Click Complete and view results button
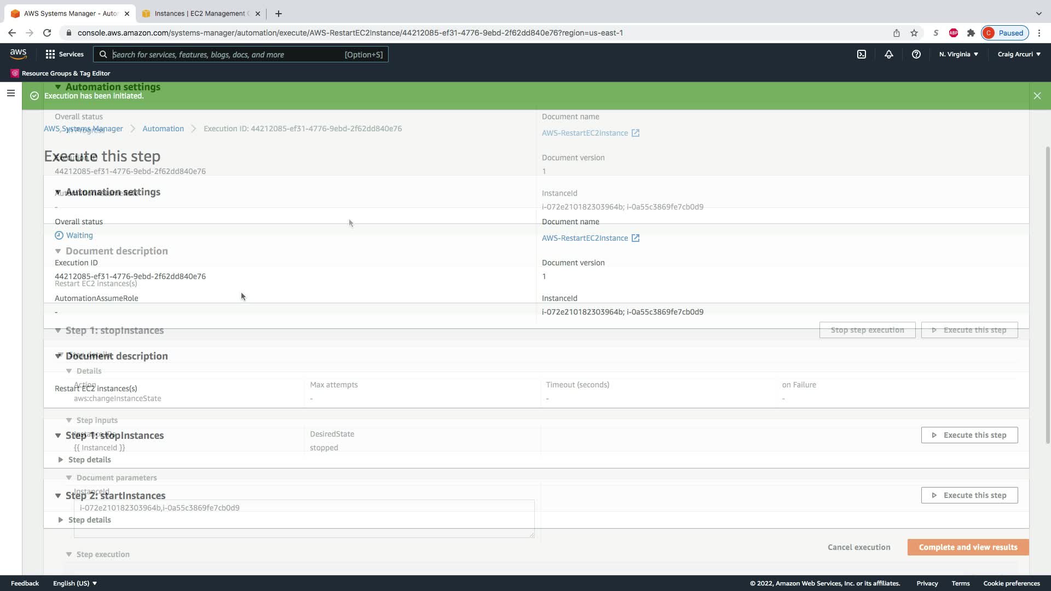The image size is (1051, 591). [967, 547]
